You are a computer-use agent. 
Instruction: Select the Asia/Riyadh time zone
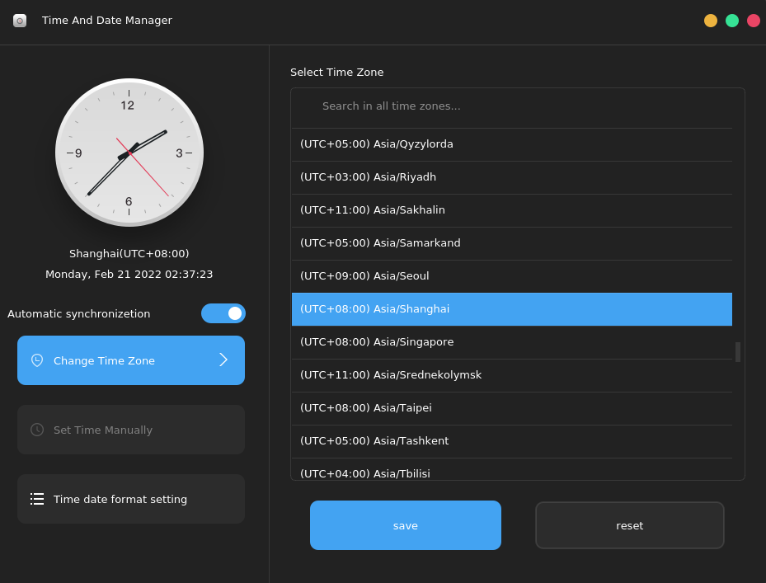pyautogui.click(x=511, y=176)
